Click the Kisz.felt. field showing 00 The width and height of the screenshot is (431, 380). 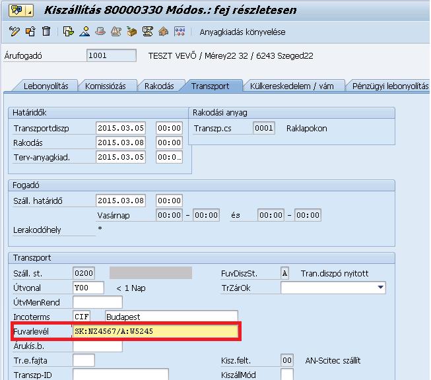pyautogui.click(x=287, y=360)
